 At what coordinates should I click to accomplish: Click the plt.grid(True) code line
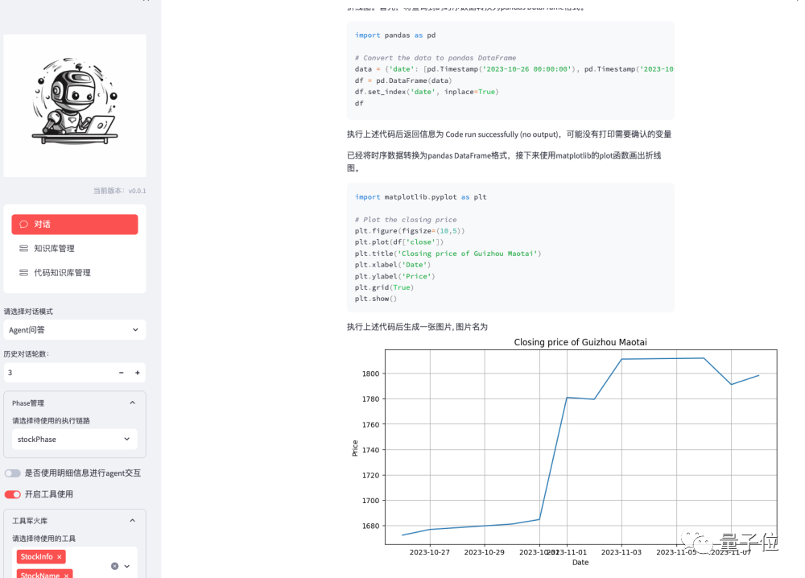[x=384, y=287]
